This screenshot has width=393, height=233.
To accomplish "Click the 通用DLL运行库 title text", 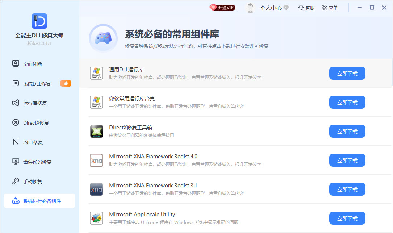I will click(x=126, y=70).
